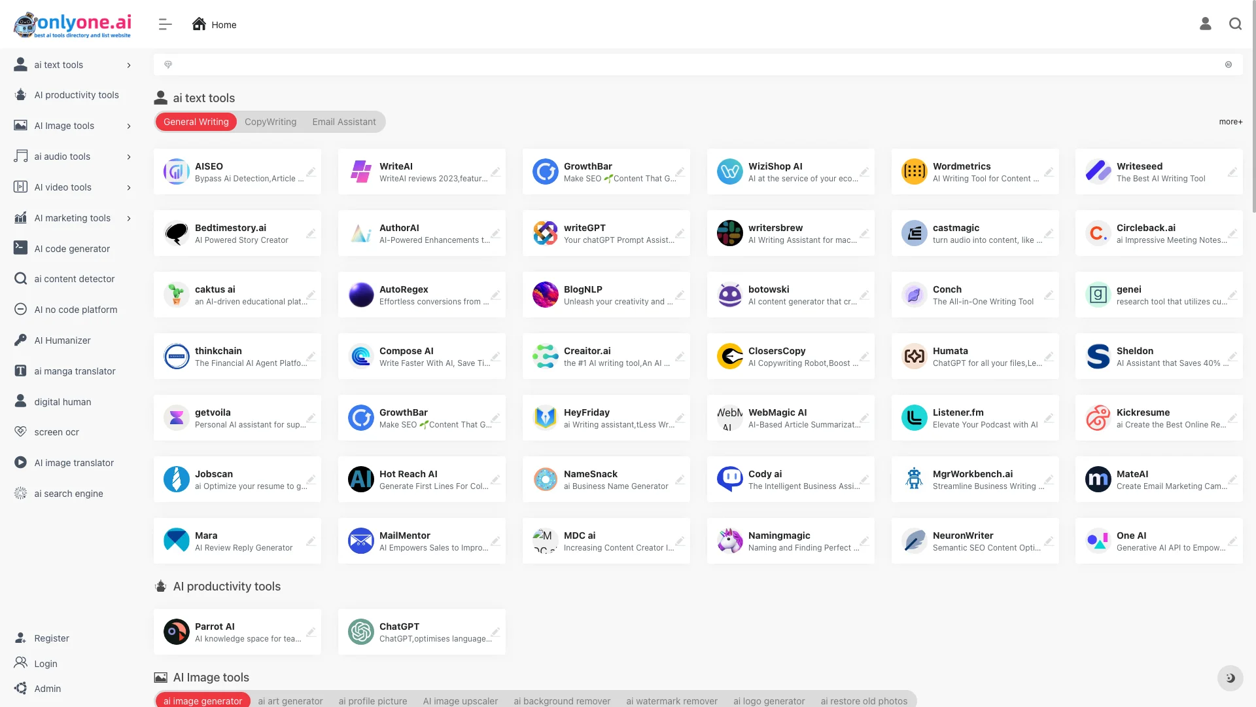Open the Humata tool card

click(x=975, y=356)
